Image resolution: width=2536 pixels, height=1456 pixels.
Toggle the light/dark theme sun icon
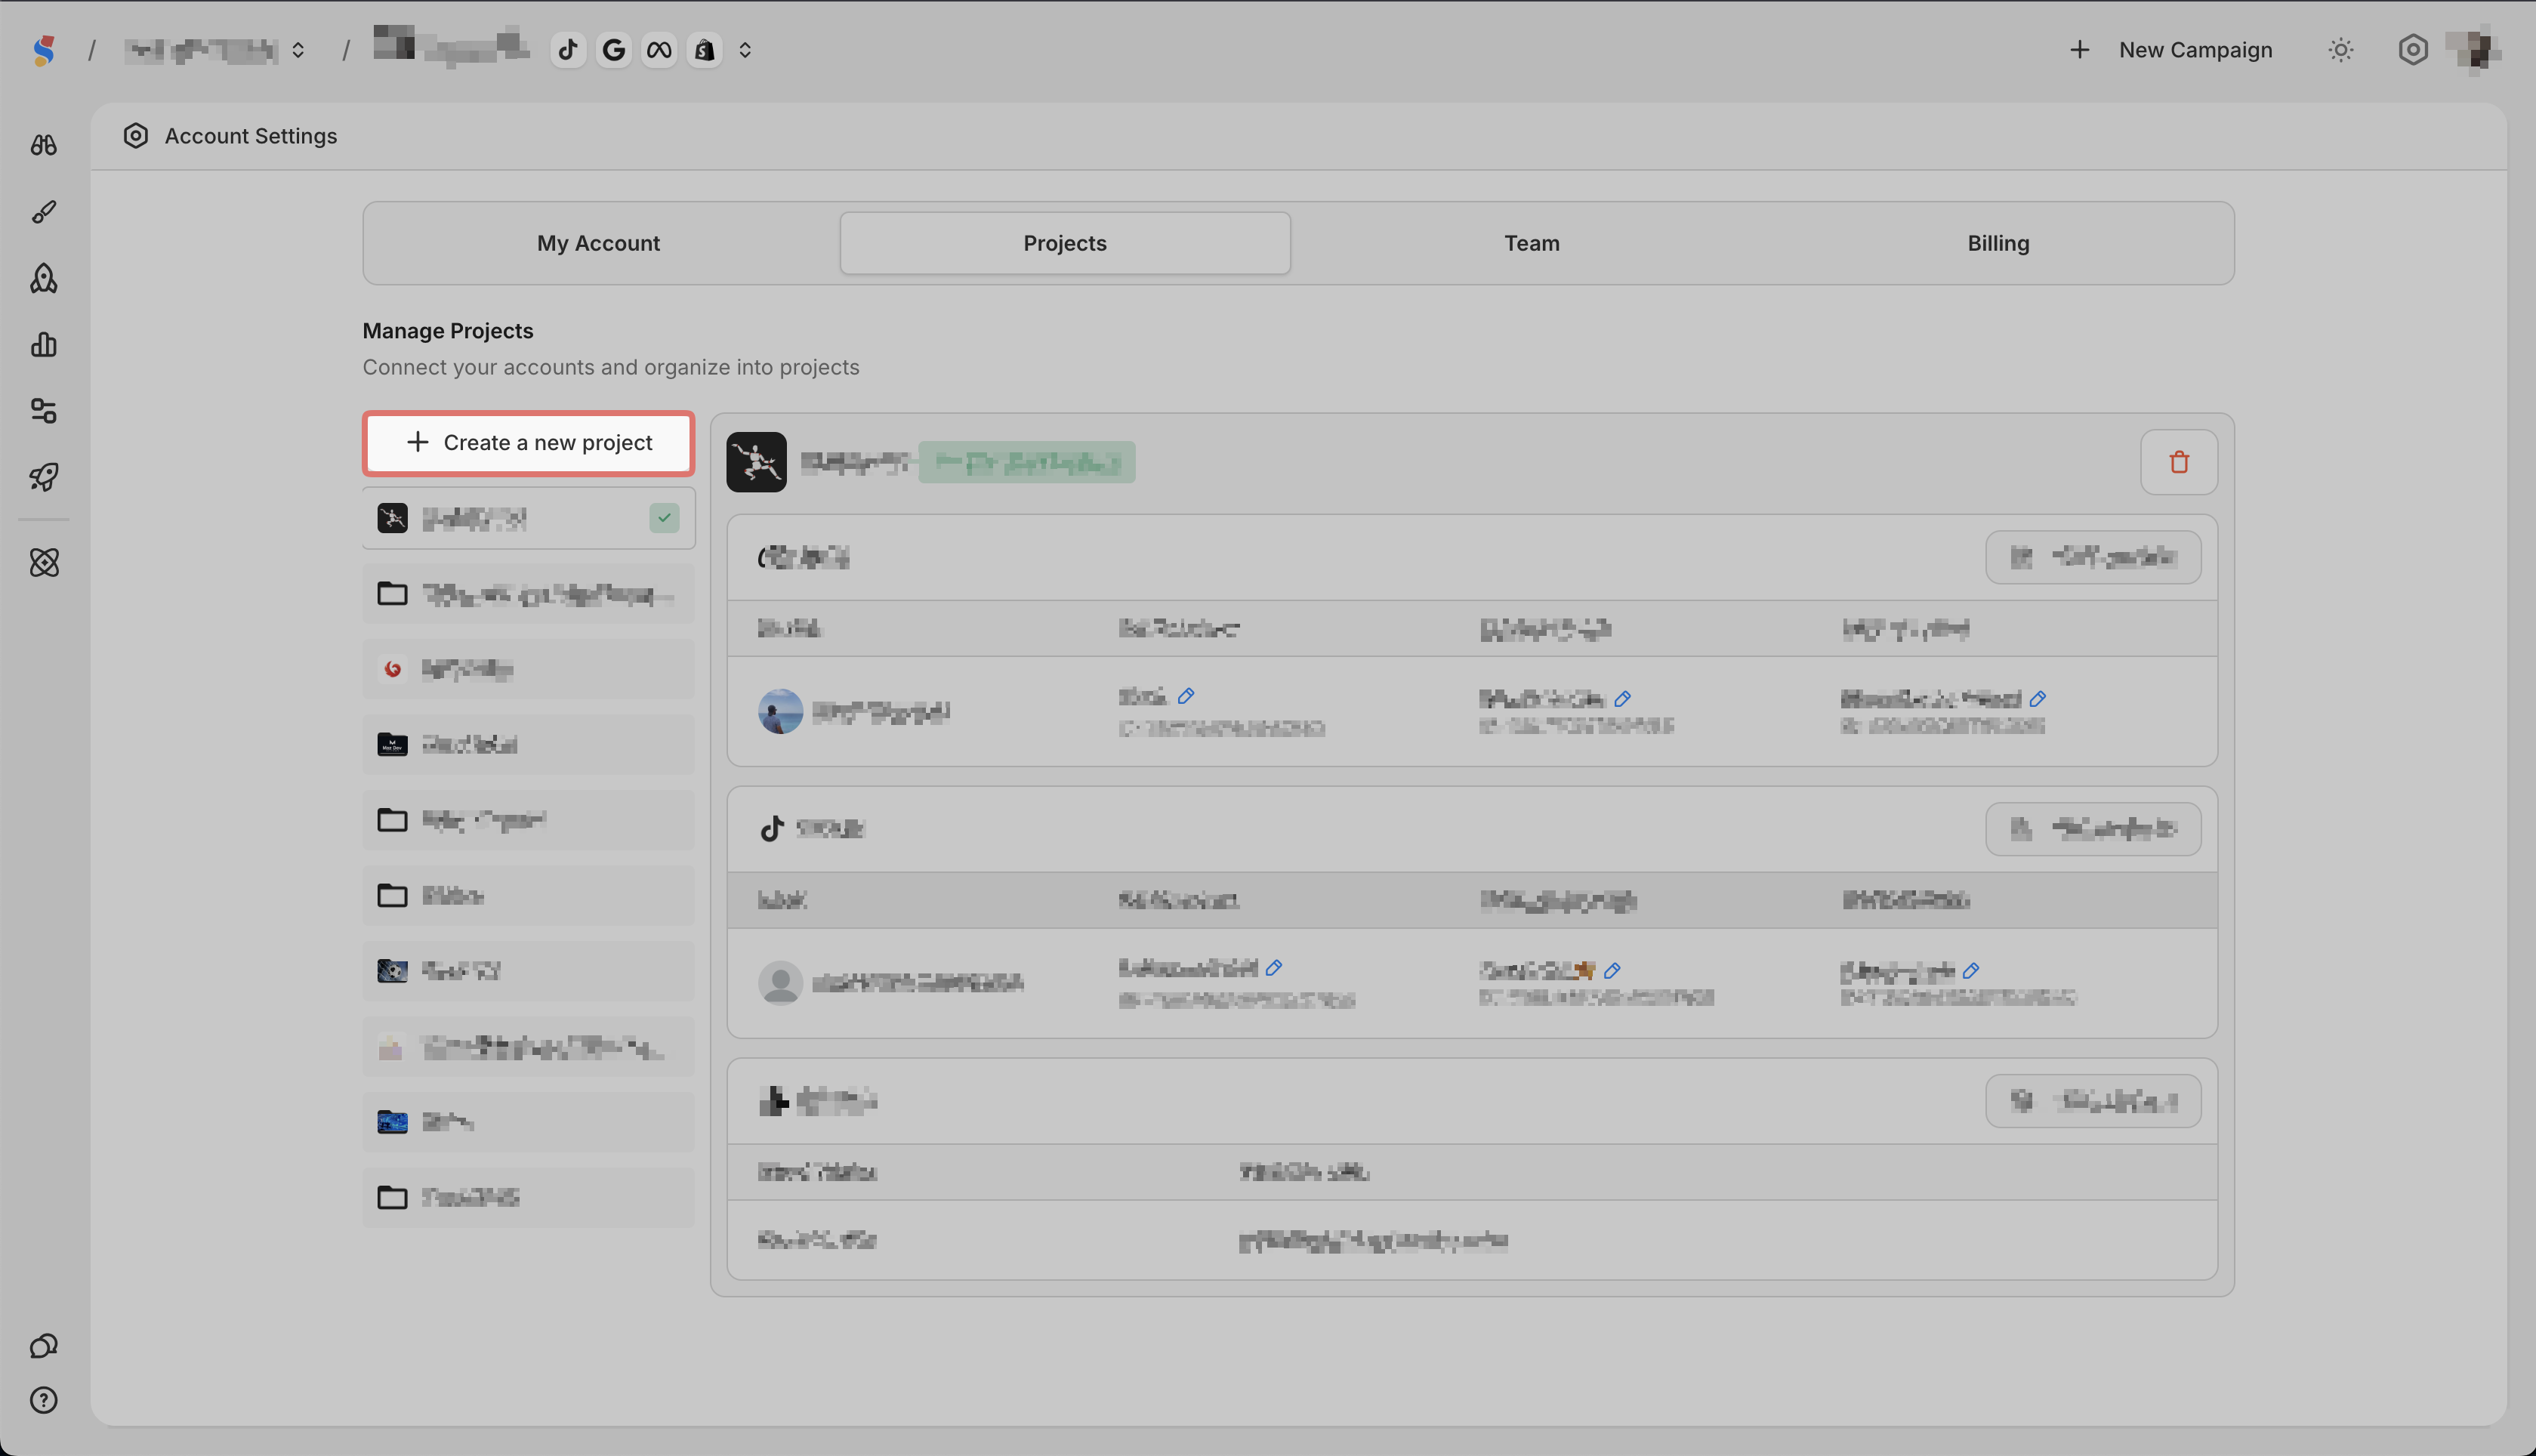click(2341, 50)
